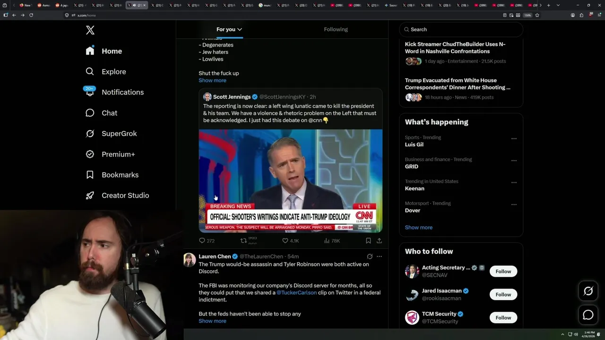Open floating chat button at bottom right
605x340 pixels.
[588, 315]
